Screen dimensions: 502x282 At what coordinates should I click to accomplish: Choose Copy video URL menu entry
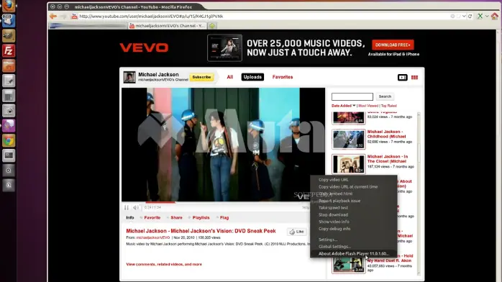[x=333, y=180]
